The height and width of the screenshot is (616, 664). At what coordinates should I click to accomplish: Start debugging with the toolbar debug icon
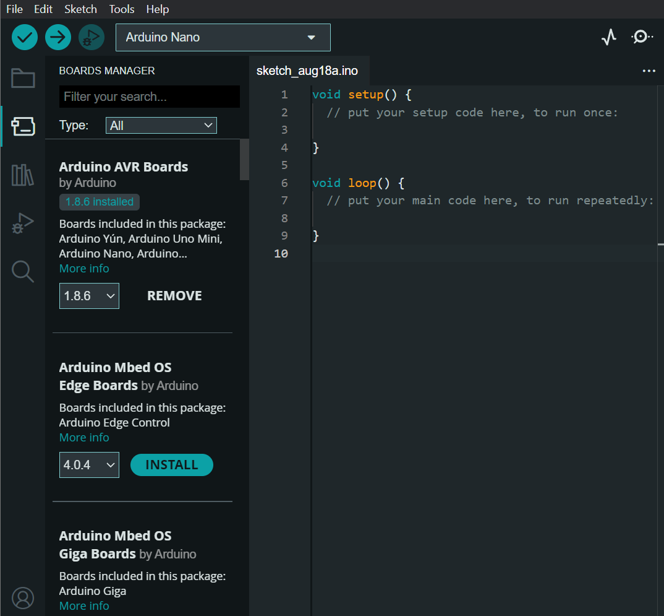(92, 37)
